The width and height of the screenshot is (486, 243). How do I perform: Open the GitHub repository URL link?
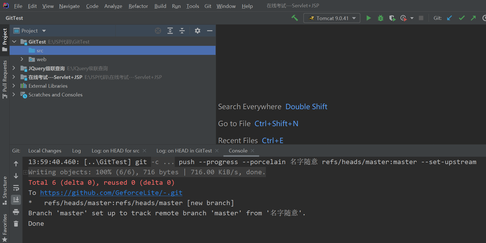click(x=111, y=193)
